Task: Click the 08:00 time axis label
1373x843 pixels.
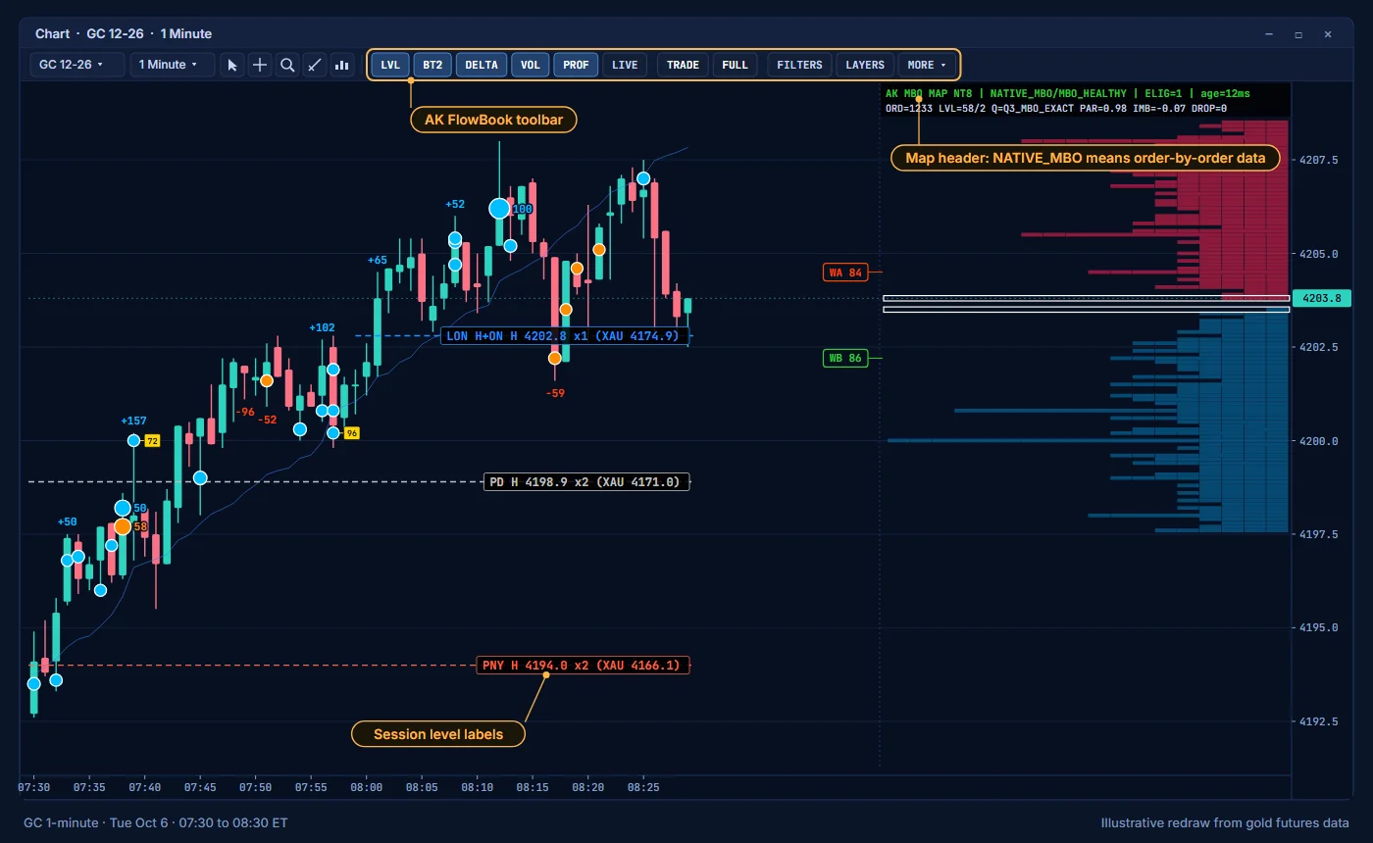Action: [367, 787]
